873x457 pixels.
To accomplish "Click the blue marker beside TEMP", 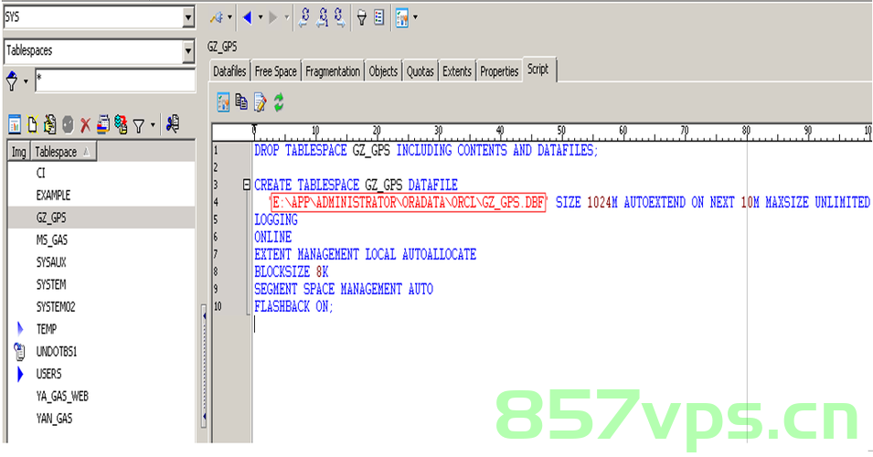I will [21, 329].
